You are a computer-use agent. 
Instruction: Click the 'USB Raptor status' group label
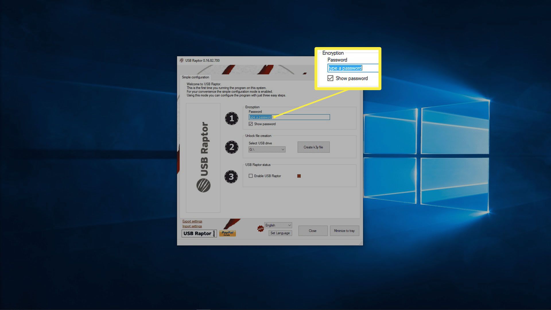(258, 165)
